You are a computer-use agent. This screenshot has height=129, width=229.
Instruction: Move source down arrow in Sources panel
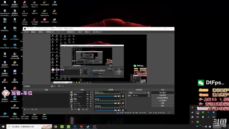pos(86,110)
